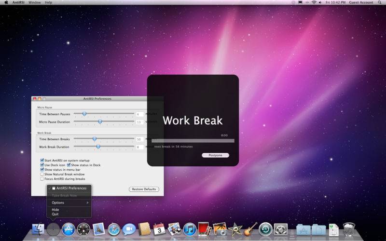This screenshot has height=241, width=386.
Task: Select AntiRSI Preferences in Dock menu
Action: 69,188
